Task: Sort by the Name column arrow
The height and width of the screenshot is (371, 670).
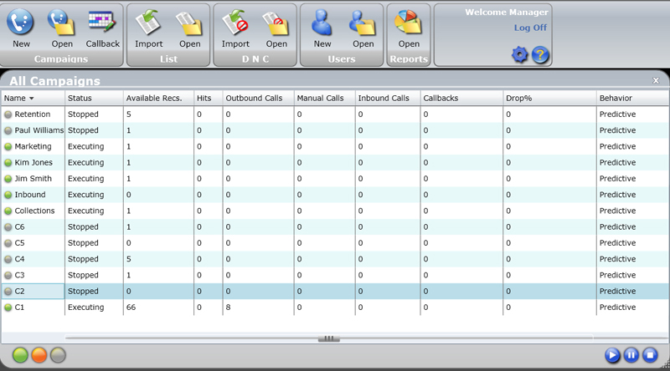Action: click(32, 99)
